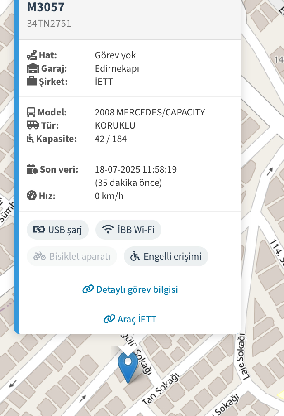Select the USB şarj feature chip
284x416 pixels.
[58, 230]
